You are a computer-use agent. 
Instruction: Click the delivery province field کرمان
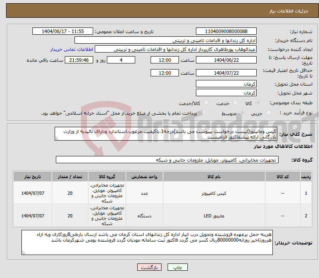[226, 84]
